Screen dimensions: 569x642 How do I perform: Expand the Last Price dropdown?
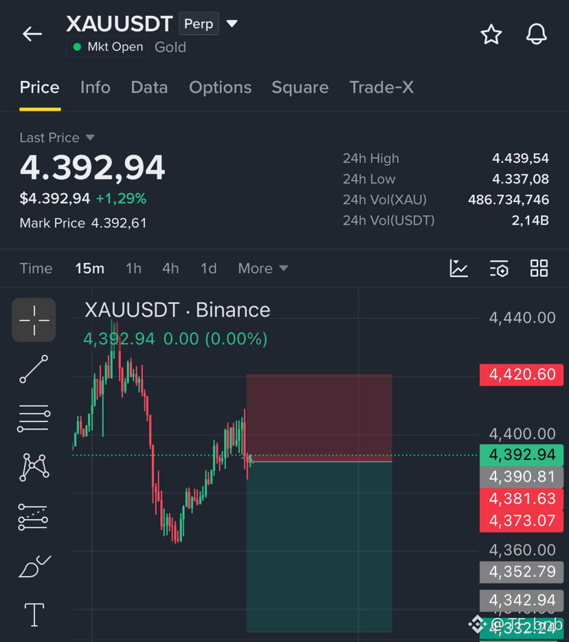57,137
